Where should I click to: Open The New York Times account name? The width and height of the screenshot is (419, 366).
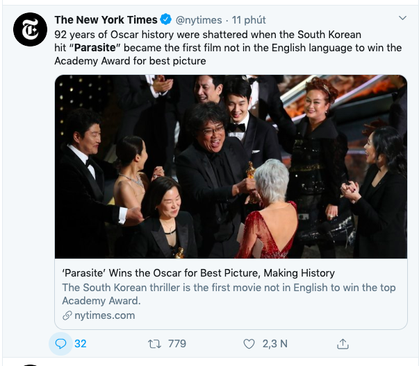[106, 20]
